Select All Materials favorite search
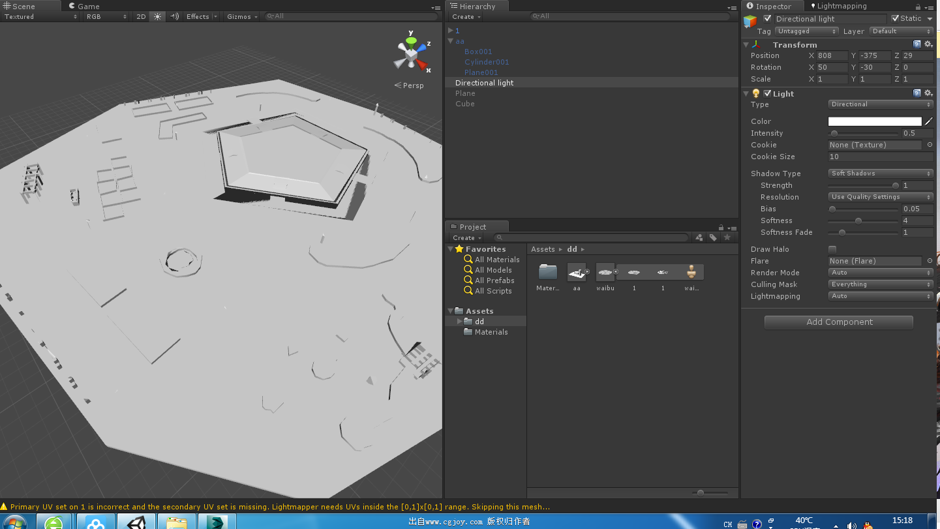The width and height of the screenshot is (940, 529). click(x=497, y=260)
